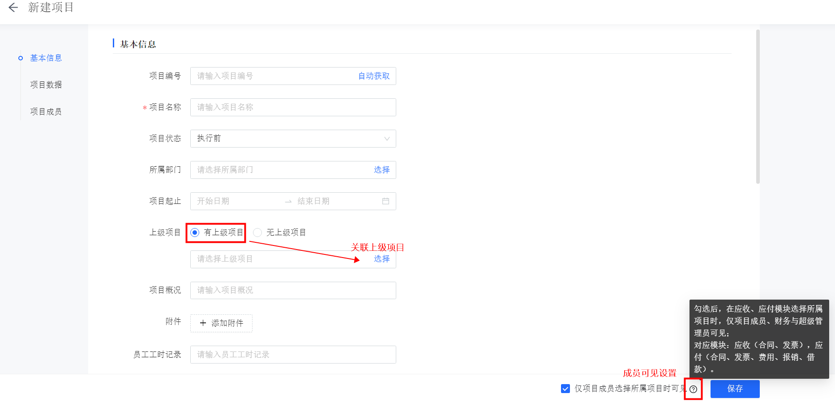Click 自动获取 link in 项目编号 field
Image resolution: width=835 pixels, height=402 pixels.
click(x=374, y=76)
